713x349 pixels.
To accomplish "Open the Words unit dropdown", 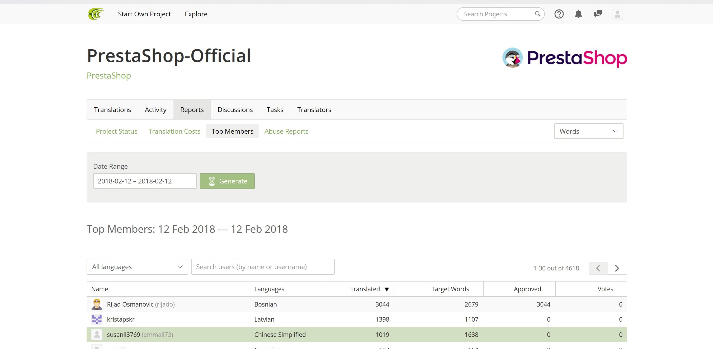I will pos(588,131).
